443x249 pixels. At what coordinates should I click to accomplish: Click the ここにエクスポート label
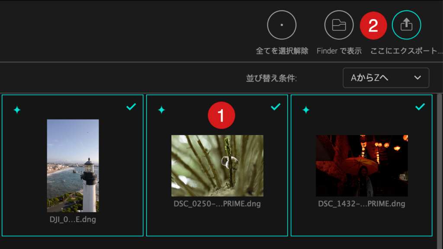click(406, 51)
